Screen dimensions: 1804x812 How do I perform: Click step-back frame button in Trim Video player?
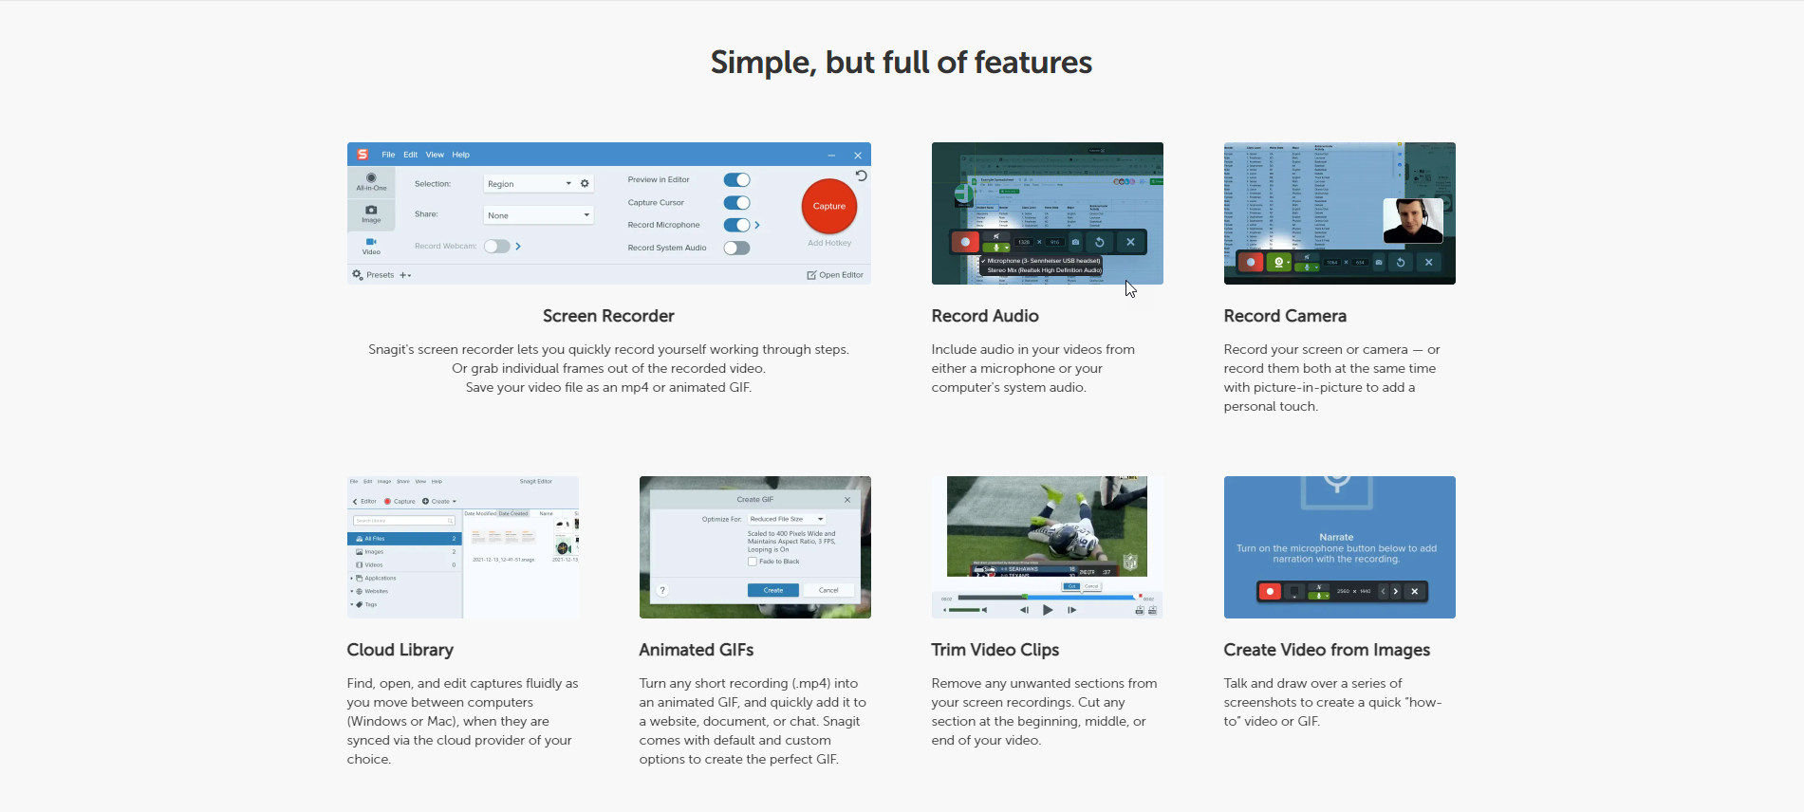click(x=1024, y=610)
